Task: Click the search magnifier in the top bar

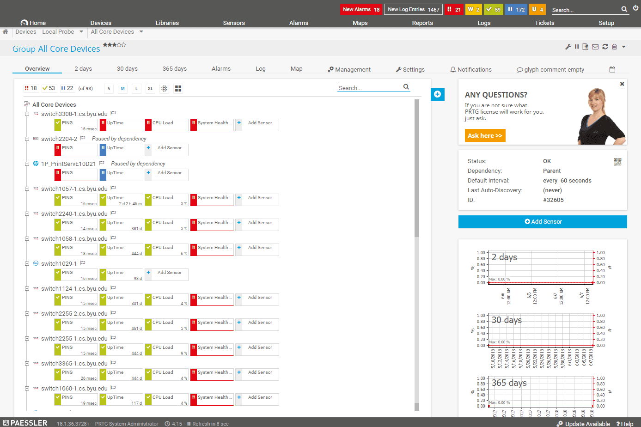Action: 624,9
